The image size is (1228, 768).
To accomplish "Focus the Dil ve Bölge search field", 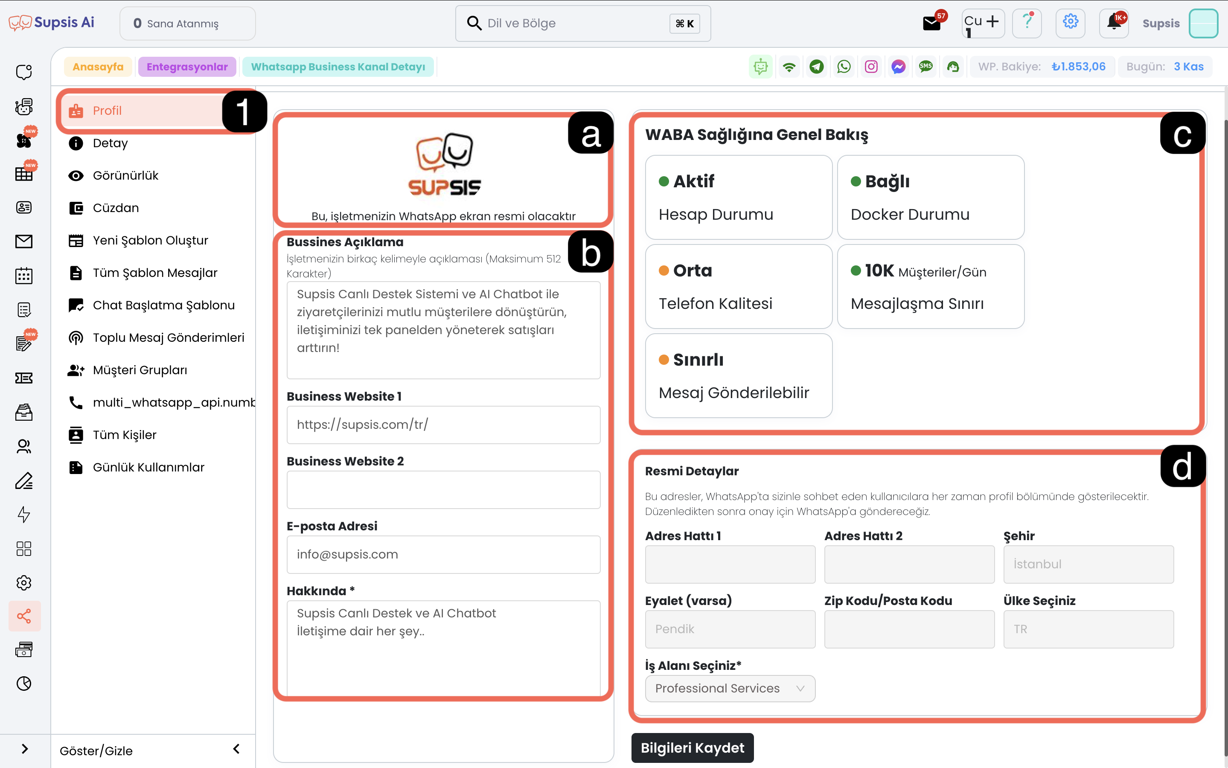I will tap(582, 23).
